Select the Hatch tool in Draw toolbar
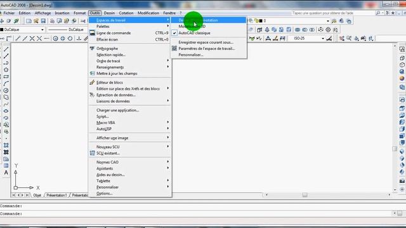The image size is (406, 228). point(6,145)
